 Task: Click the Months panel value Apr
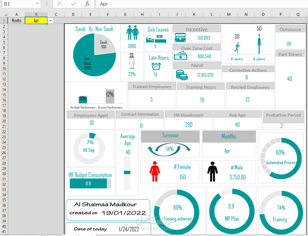click(x=227, y=151)
